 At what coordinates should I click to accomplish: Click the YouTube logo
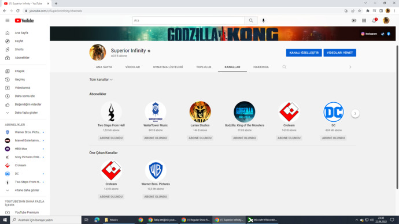[x=24, y=21]
